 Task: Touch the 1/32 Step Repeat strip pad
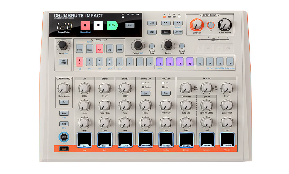tap(228, 48)
